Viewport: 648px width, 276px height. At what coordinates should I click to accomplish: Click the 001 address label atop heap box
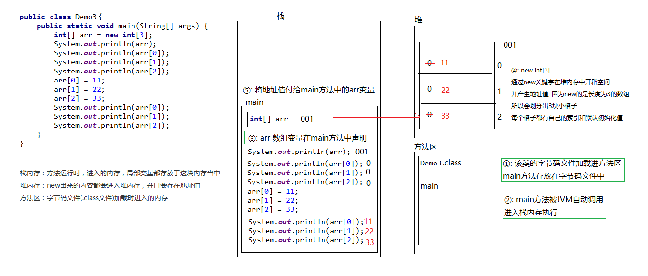tap(509, 45)
